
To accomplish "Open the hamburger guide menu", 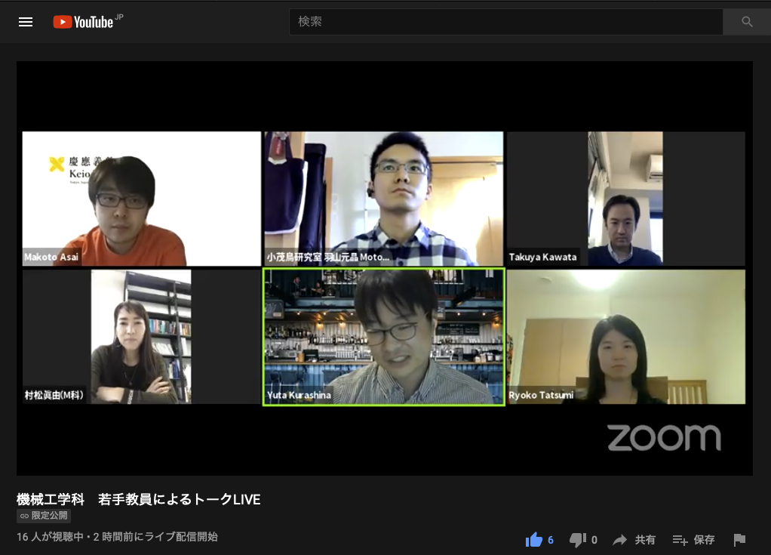I will coord(26,22).
